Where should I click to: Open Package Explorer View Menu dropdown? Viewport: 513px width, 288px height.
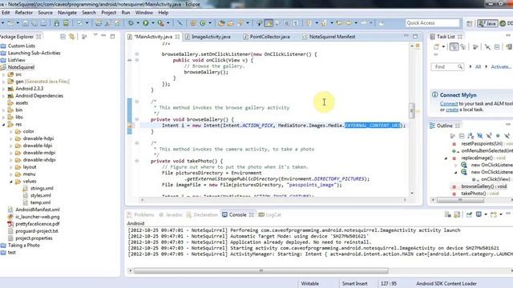(x=95, y=34)
